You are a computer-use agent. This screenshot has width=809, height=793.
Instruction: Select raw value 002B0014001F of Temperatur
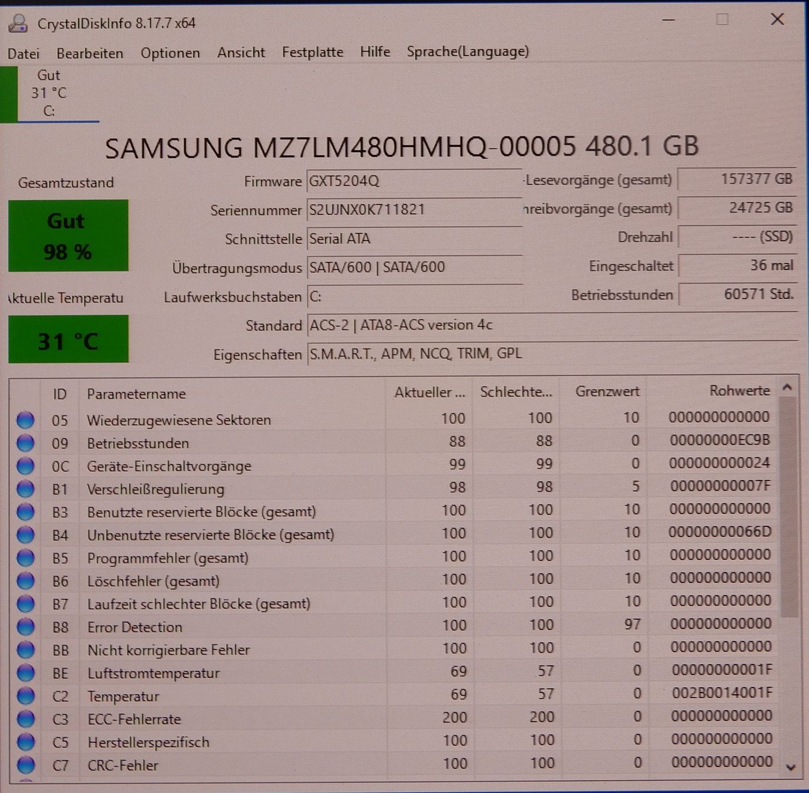tap(722, 693)
